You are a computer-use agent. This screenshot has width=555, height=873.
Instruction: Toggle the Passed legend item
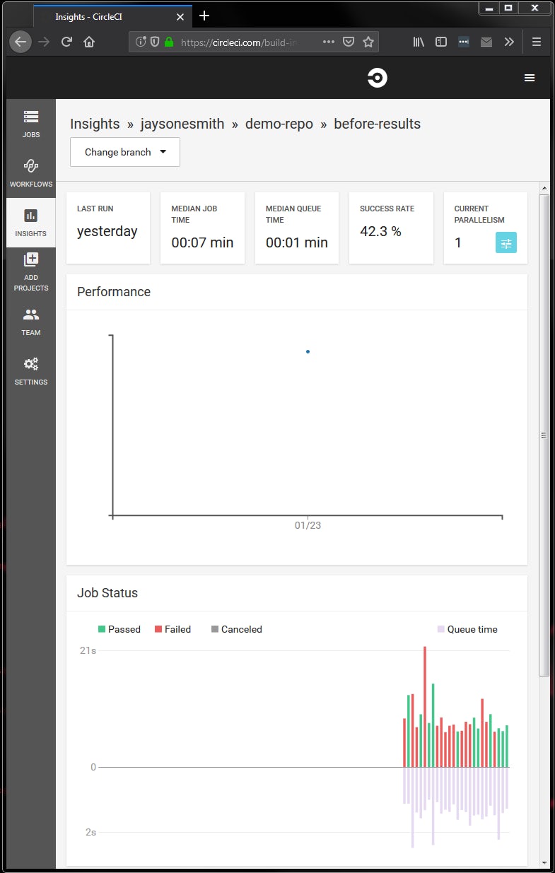pyautogui.click(x=119, y=629)
